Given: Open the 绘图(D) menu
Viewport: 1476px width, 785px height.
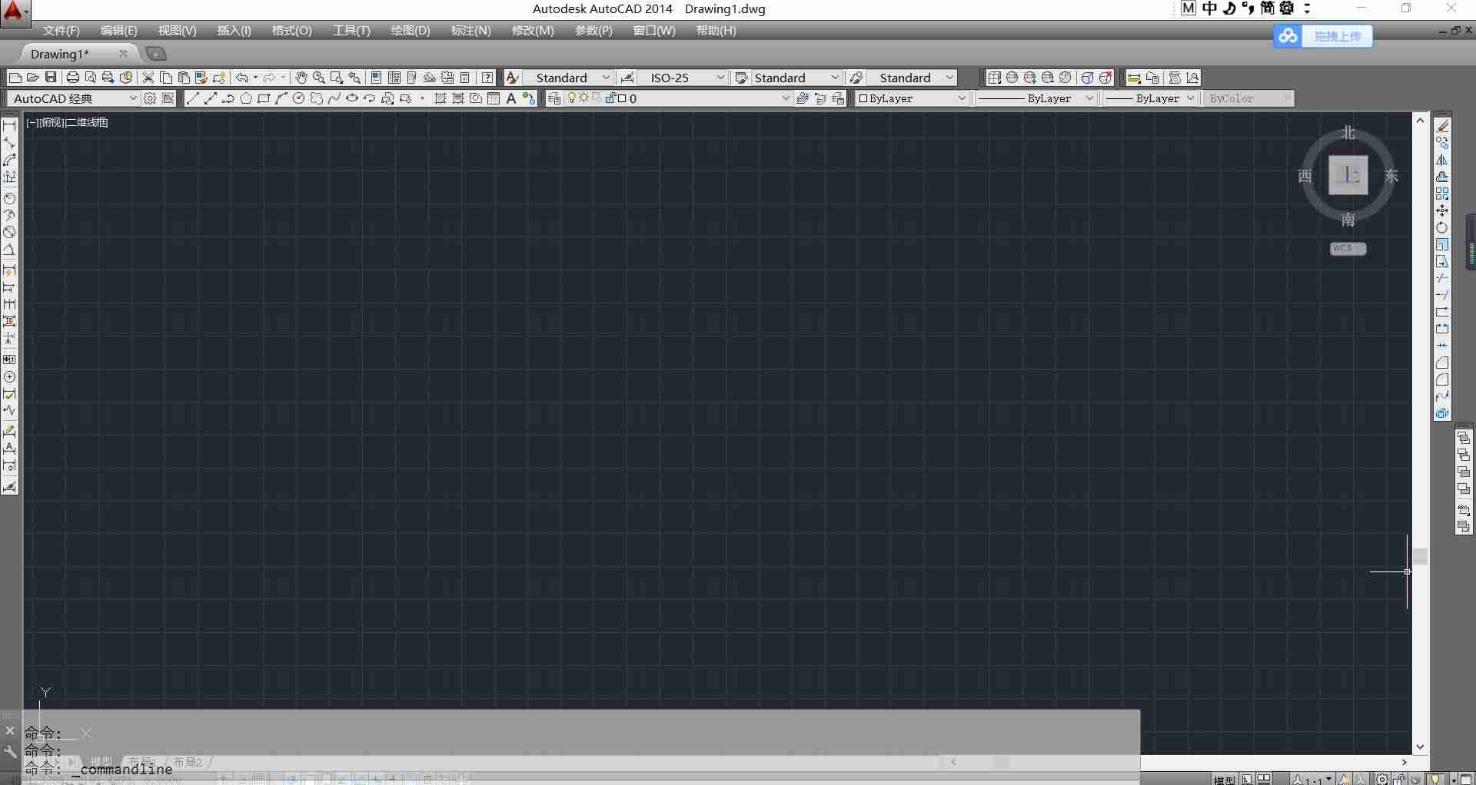Looking at the screenshot, I should coord(411,31).
